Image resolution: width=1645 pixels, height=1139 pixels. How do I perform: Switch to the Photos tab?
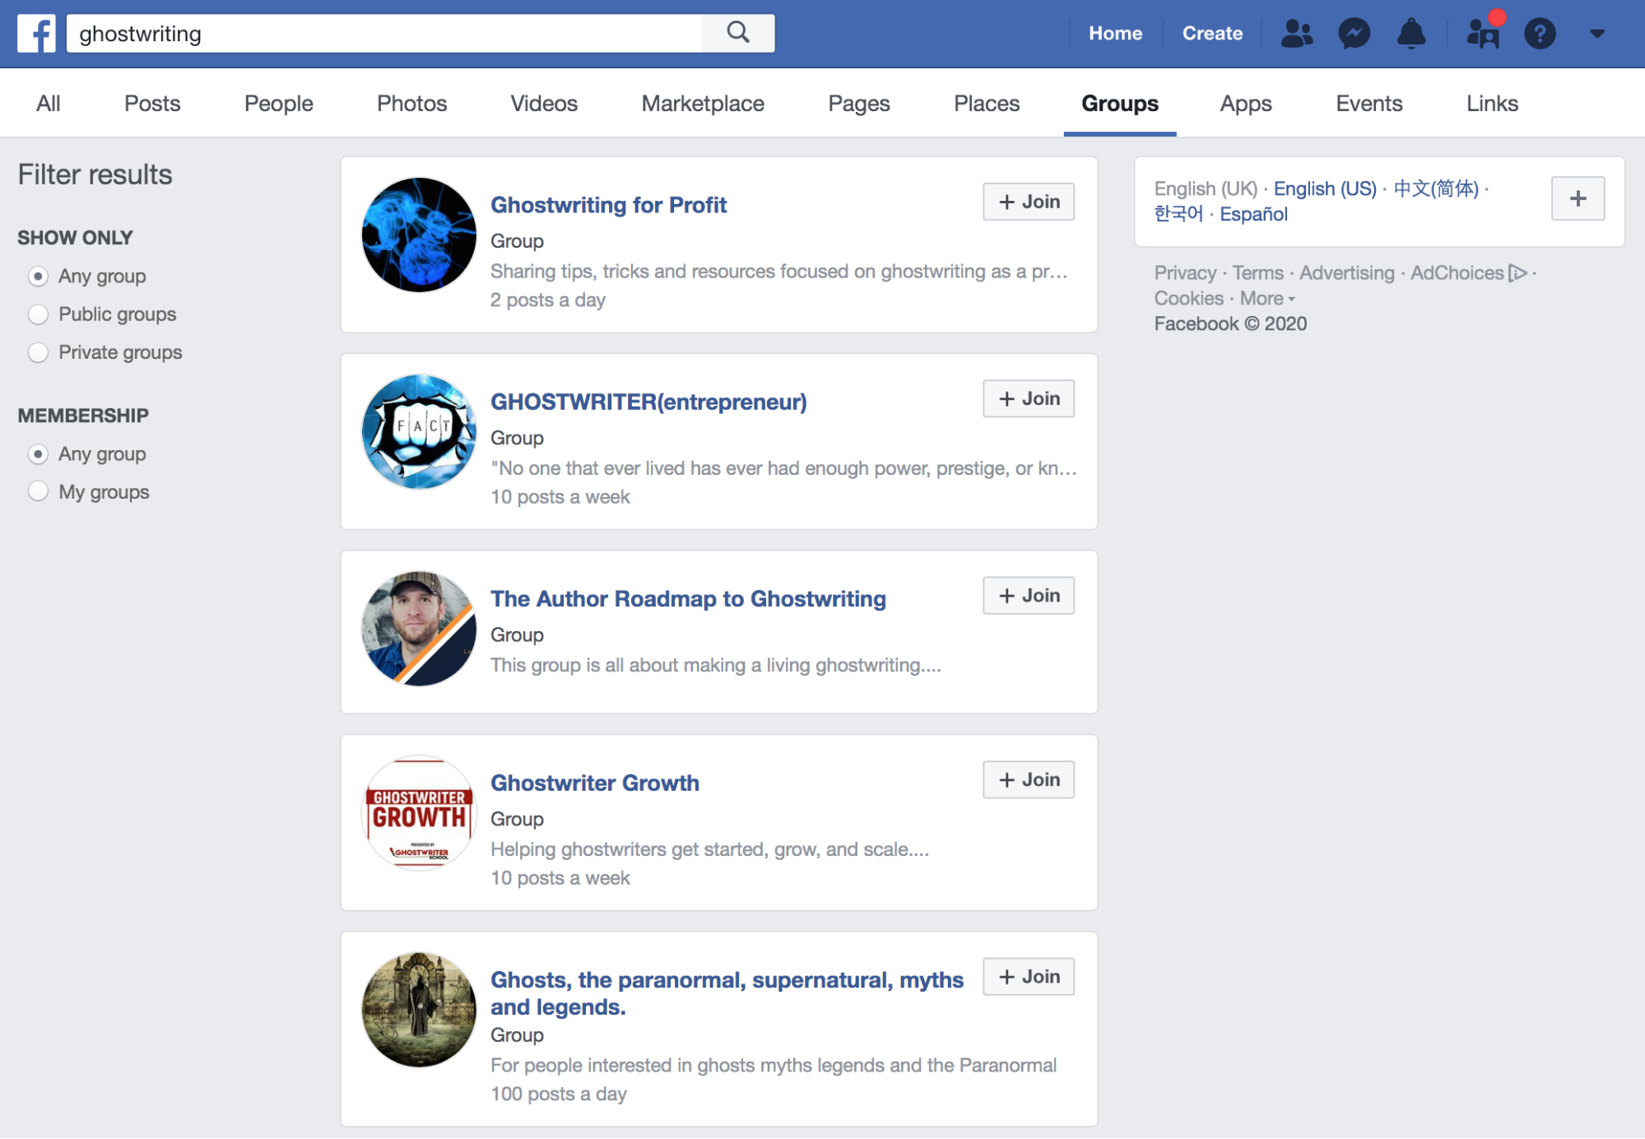point(411,104)
